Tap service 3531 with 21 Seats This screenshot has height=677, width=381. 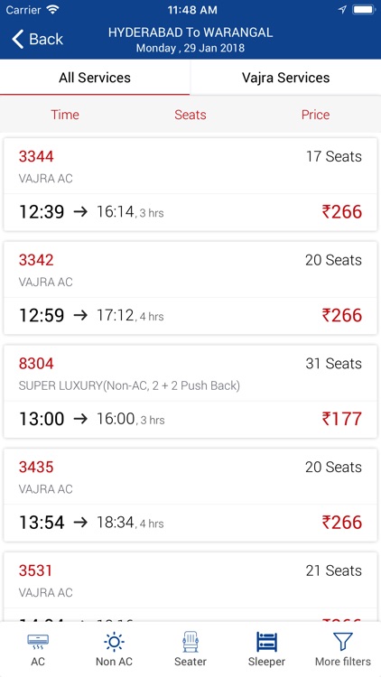[190, 587]
